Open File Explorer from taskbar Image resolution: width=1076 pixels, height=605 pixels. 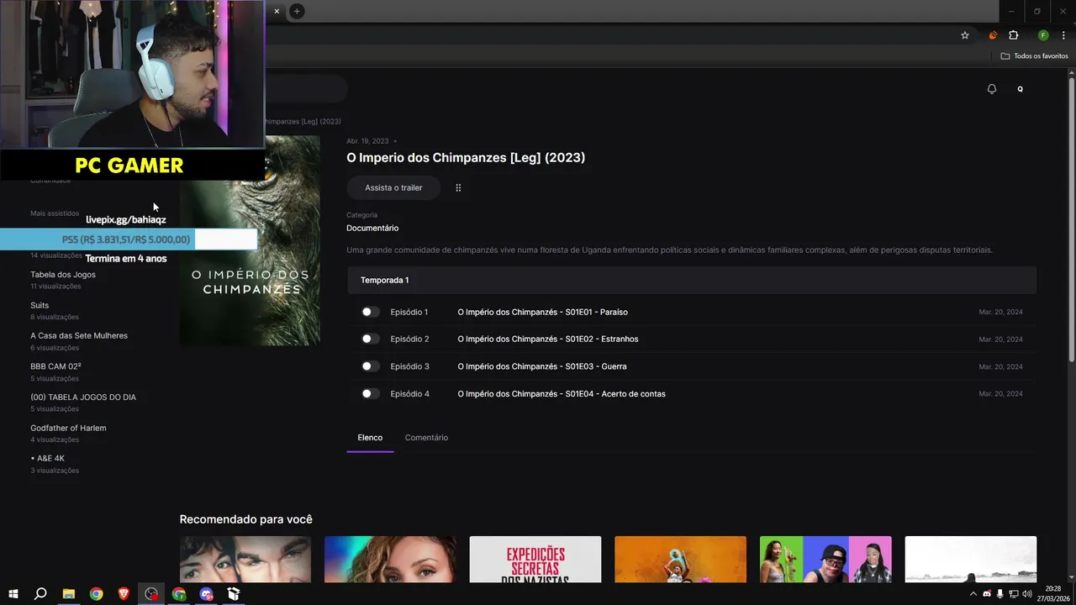pyautogui.click(x=69, y=594)
